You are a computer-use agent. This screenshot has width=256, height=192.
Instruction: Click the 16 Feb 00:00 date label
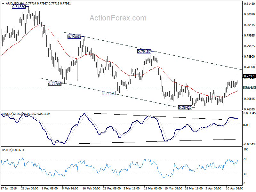tap(91, 188)
